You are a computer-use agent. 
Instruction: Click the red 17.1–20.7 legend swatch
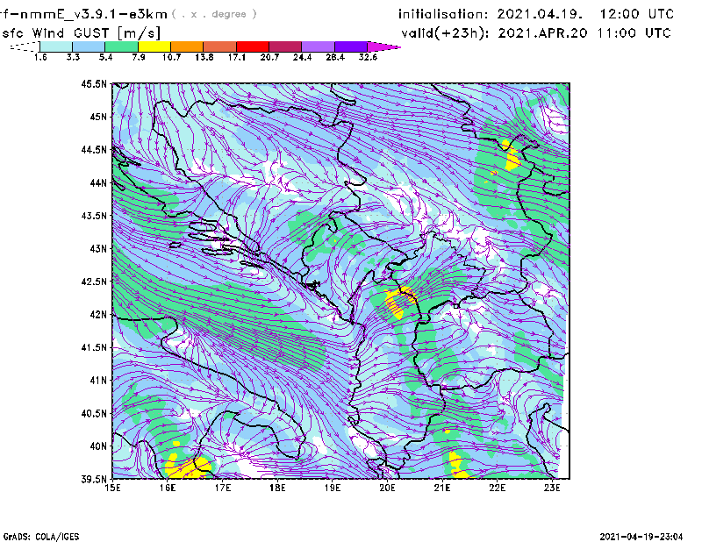[x=253, y=46]
